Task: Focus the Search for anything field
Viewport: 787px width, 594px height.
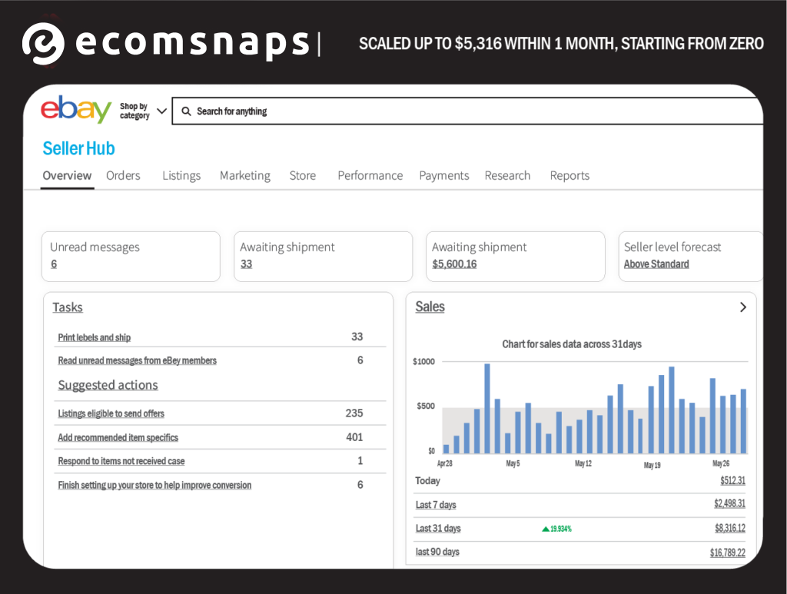Action: tap(467, 111)
